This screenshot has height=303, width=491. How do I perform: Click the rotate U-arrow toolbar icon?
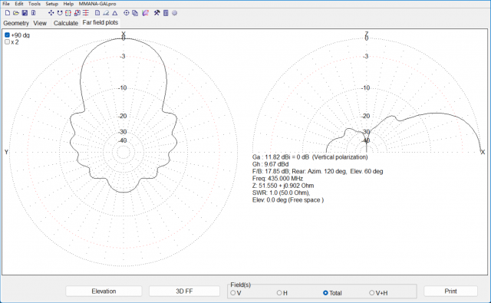pyautogui.click(x=60, y=13)
